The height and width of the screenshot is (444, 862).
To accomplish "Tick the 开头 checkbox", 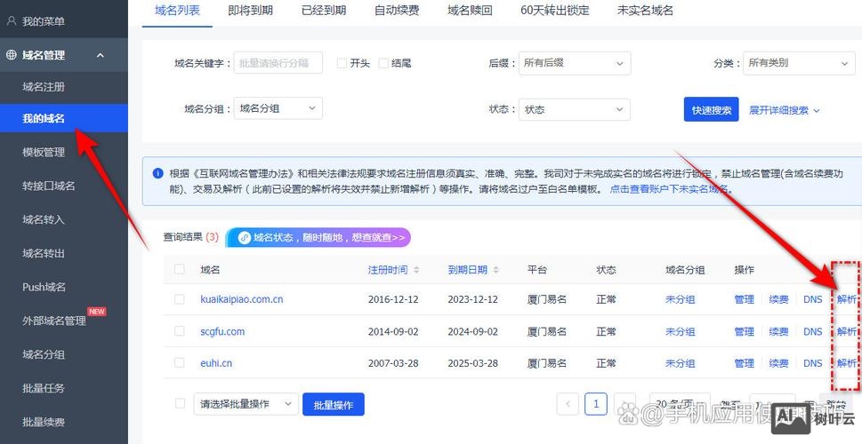I will [x=342, y=63].
